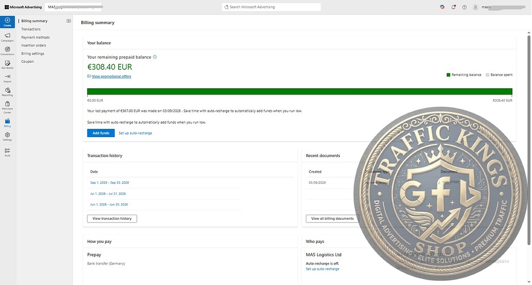Click Set up auto-recharge next to Add funds
The image size is (532, 285).
pyautogui.click(x=135, y=133)
